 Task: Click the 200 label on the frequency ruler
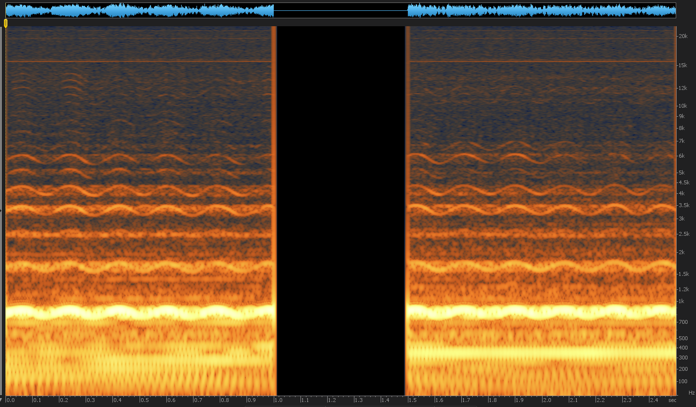pos(683,369)
